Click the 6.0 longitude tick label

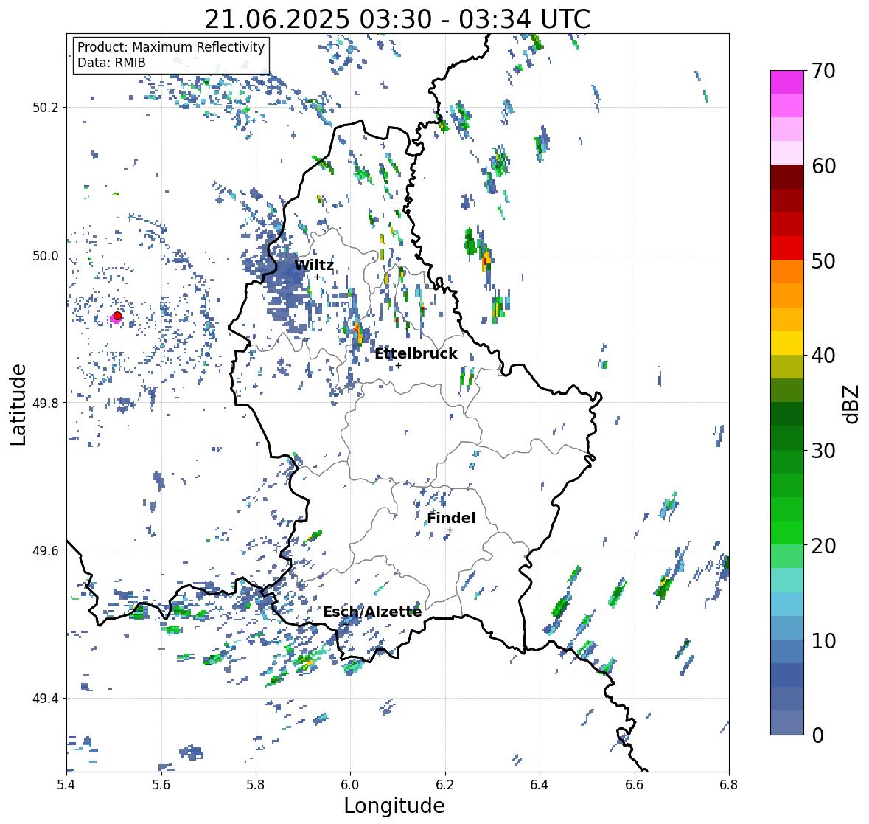tap(350, 785)
